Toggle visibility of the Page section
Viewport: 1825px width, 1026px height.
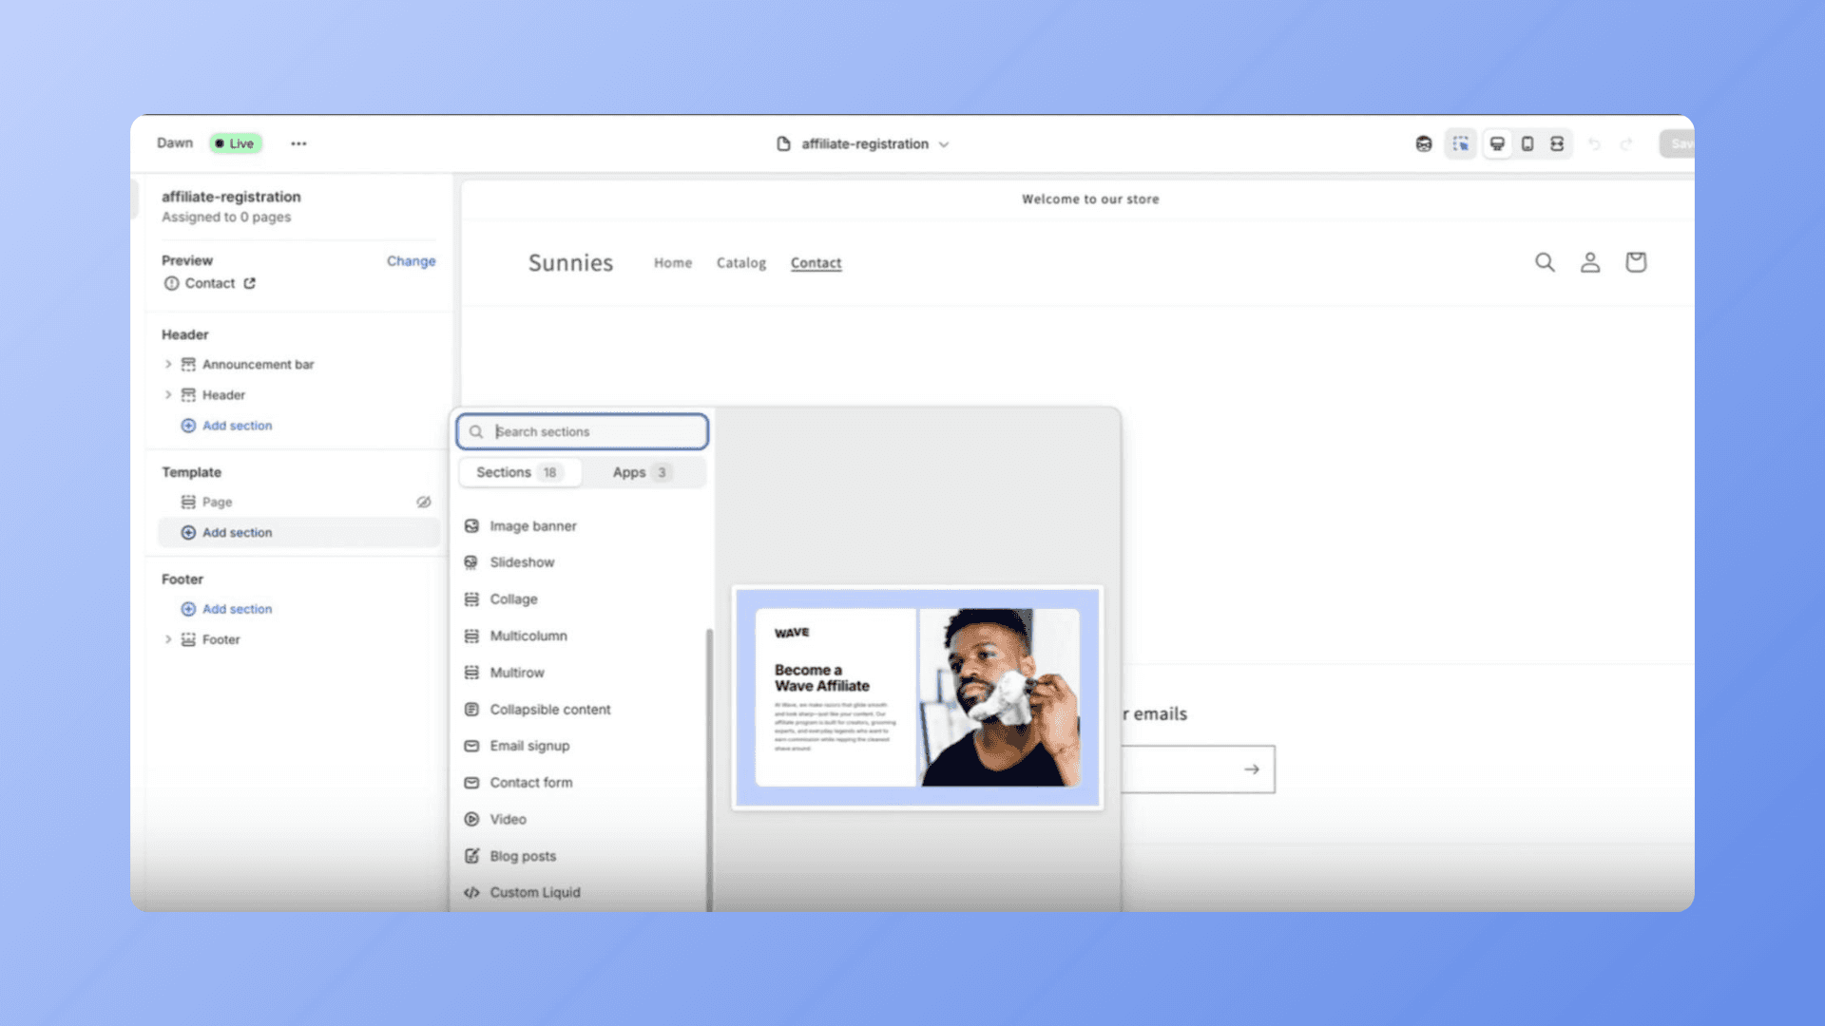coord(424,502)
